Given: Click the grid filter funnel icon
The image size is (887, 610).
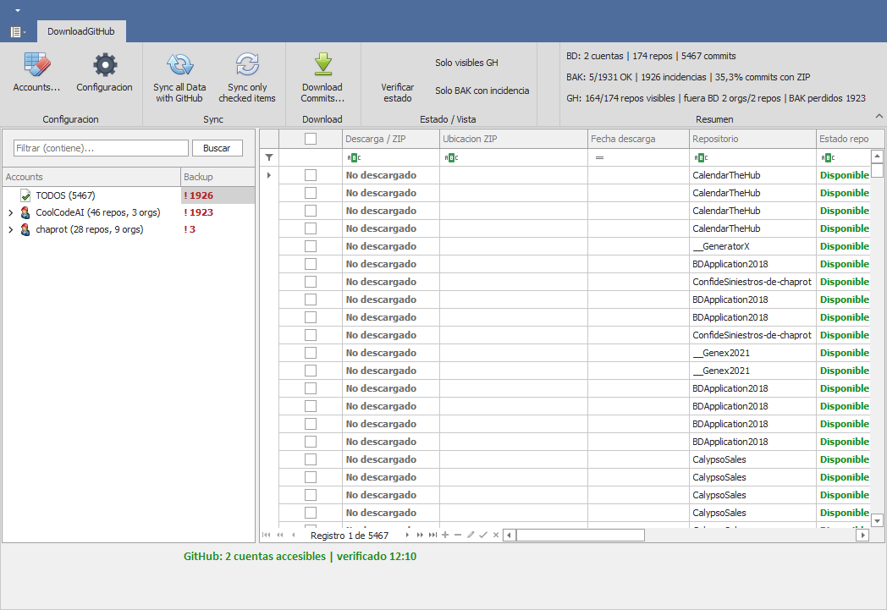Looking at the screenshot, I should pos(269,157).
